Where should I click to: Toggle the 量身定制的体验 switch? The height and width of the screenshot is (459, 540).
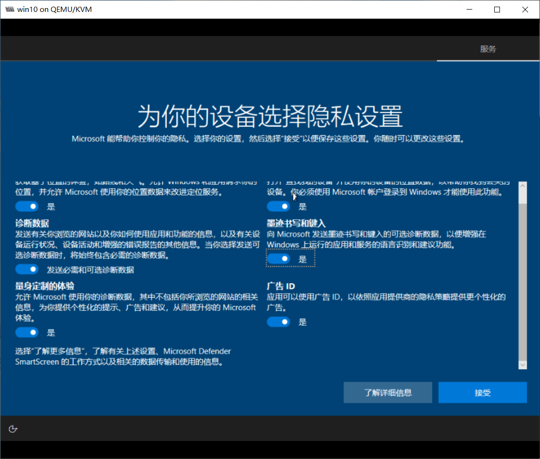(x=27, y=332)
